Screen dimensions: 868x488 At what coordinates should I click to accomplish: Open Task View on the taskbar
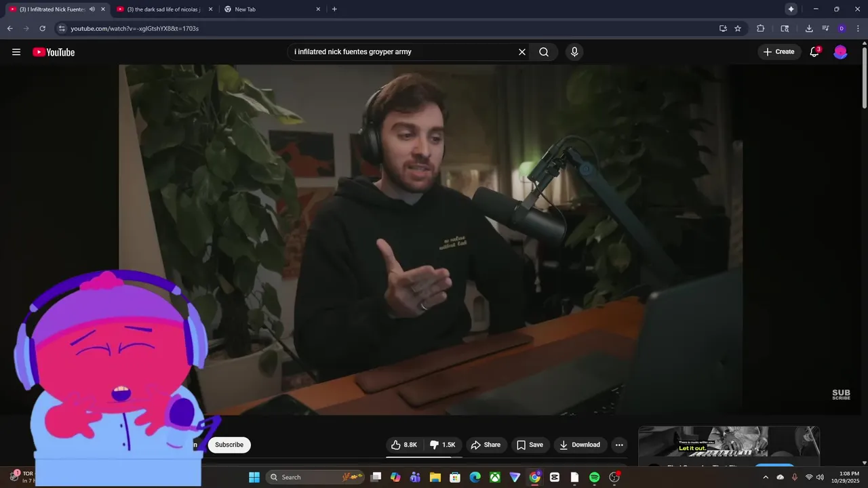pyautogui.click(x=376, y=477)
